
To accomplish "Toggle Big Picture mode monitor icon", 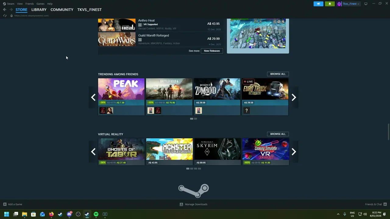I will tap(366, 4).
